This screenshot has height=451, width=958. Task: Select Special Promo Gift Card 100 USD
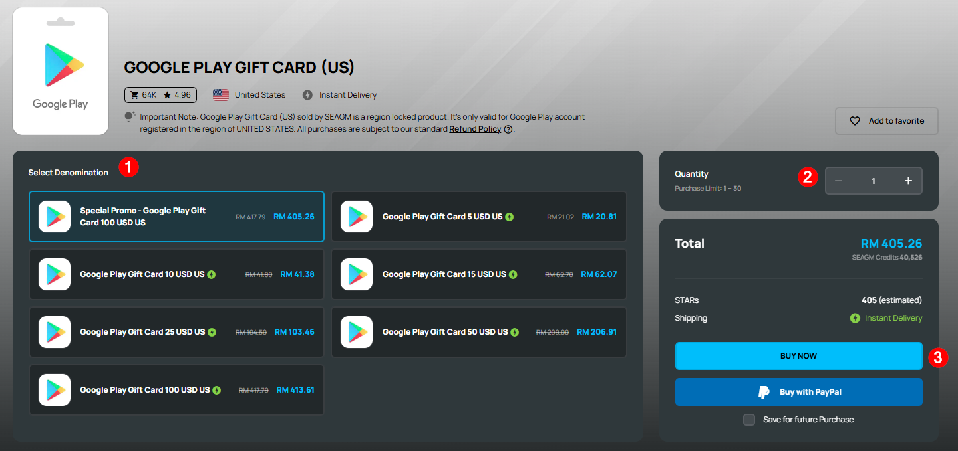[x=176, y=217]
